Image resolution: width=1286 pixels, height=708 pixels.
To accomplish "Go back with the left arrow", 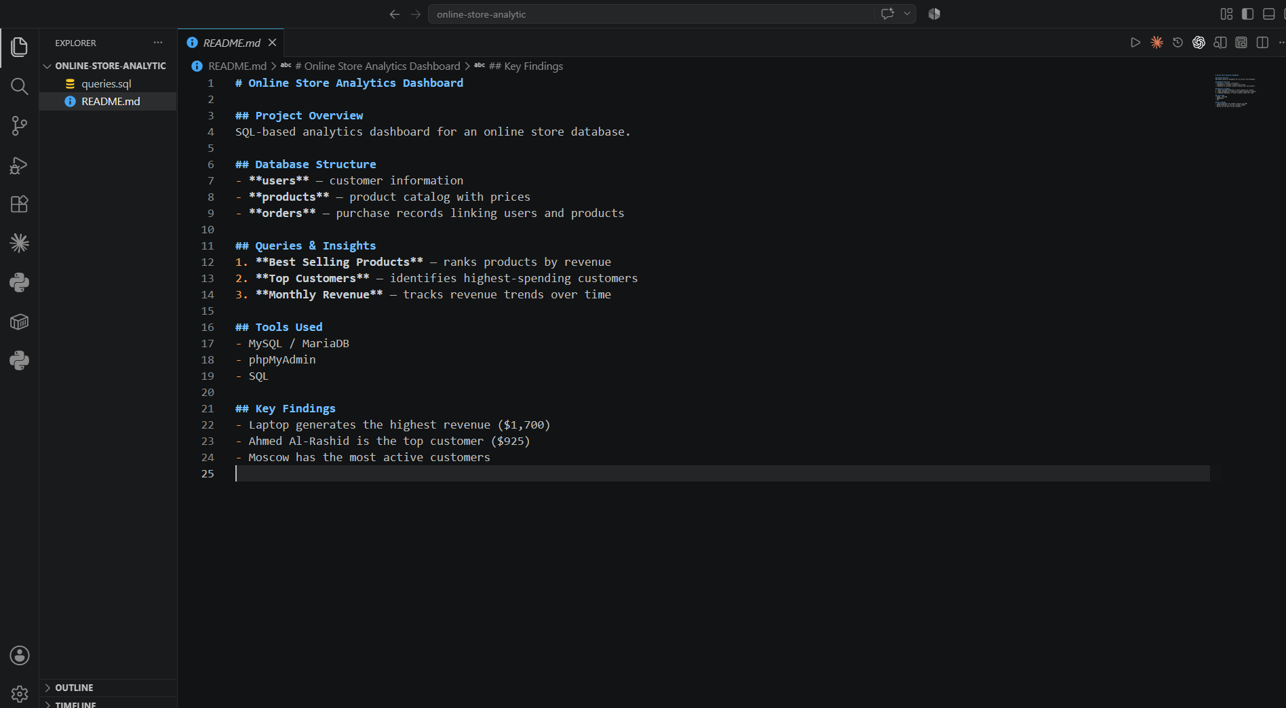I will tap(395, 14).
